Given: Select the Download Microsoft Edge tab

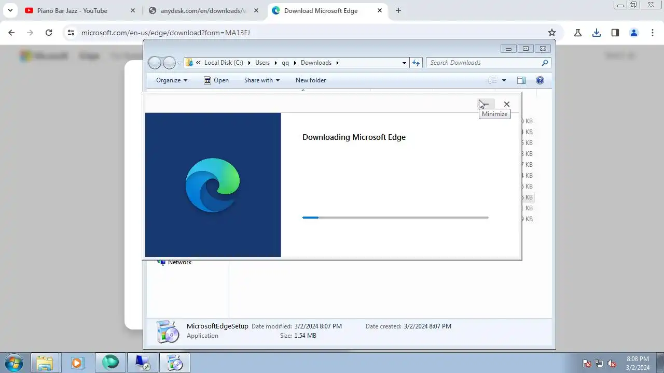Looking at the screenshot, I should (321, 10).
